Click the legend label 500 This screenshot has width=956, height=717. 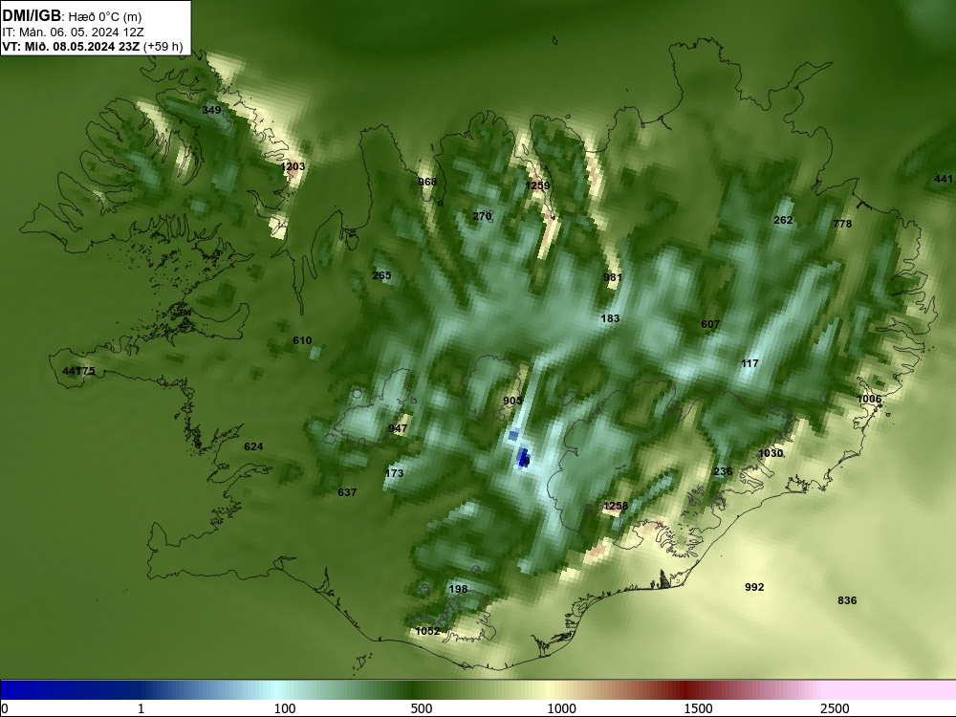422,708
